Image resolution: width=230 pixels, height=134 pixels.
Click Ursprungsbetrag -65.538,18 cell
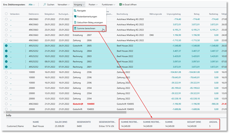[176, 99]
